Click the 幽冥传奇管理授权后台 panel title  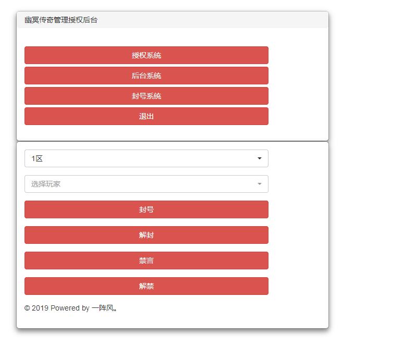coord(61,20)
